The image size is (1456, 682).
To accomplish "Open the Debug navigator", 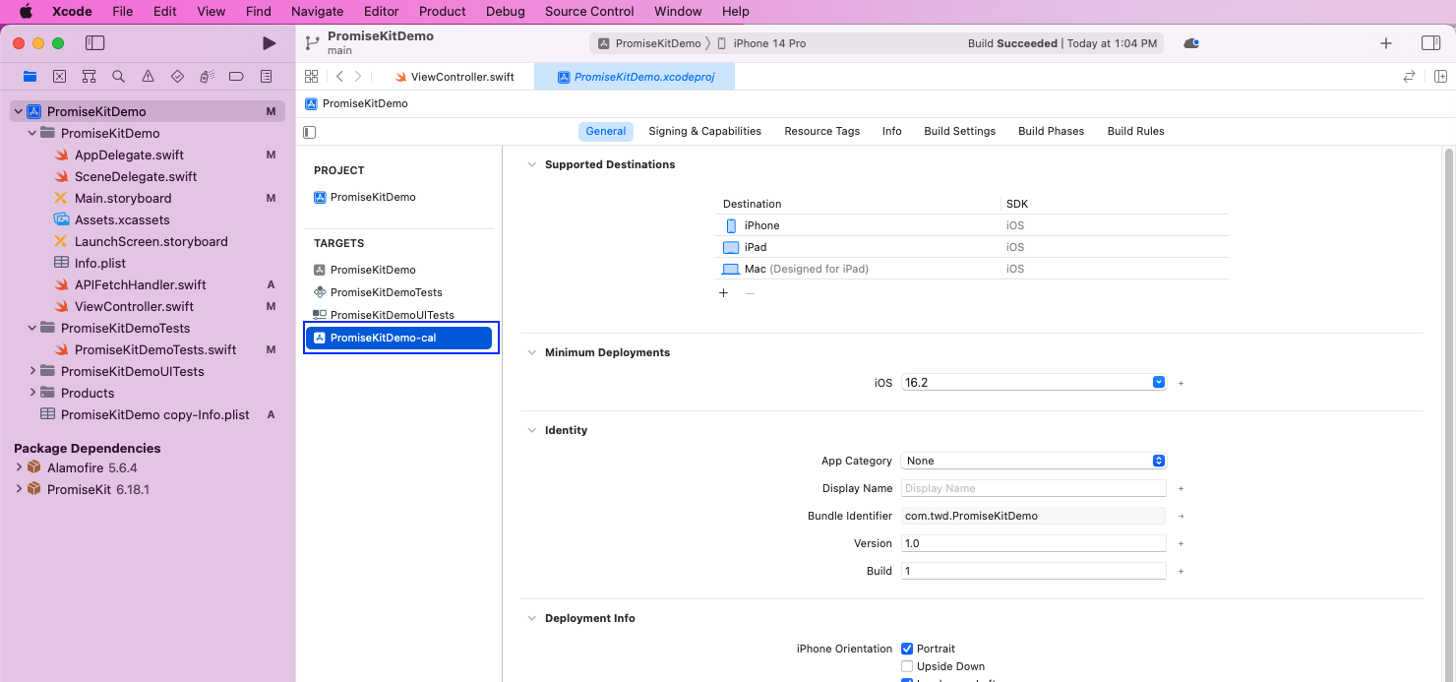I will (x=207, y=77).
